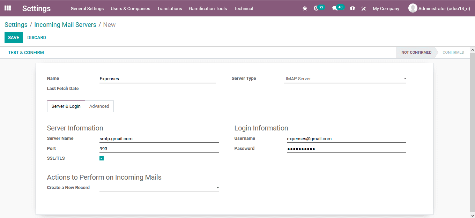Screen dimensions: 475x218
Task: Click the Settings app title
Action: click(x=36, y=8)
